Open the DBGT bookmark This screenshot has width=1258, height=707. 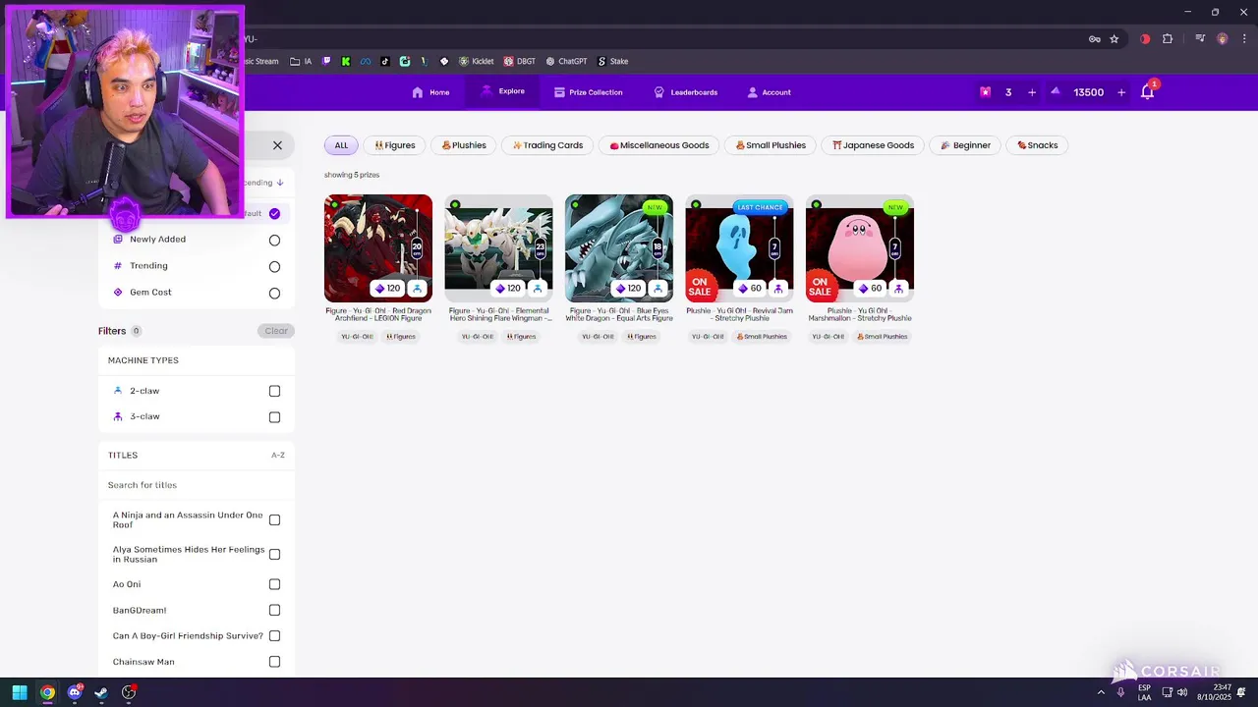(520, 61)
